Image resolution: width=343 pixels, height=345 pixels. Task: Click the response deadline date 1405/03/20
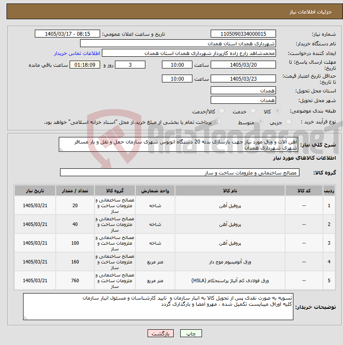point(243,65)
